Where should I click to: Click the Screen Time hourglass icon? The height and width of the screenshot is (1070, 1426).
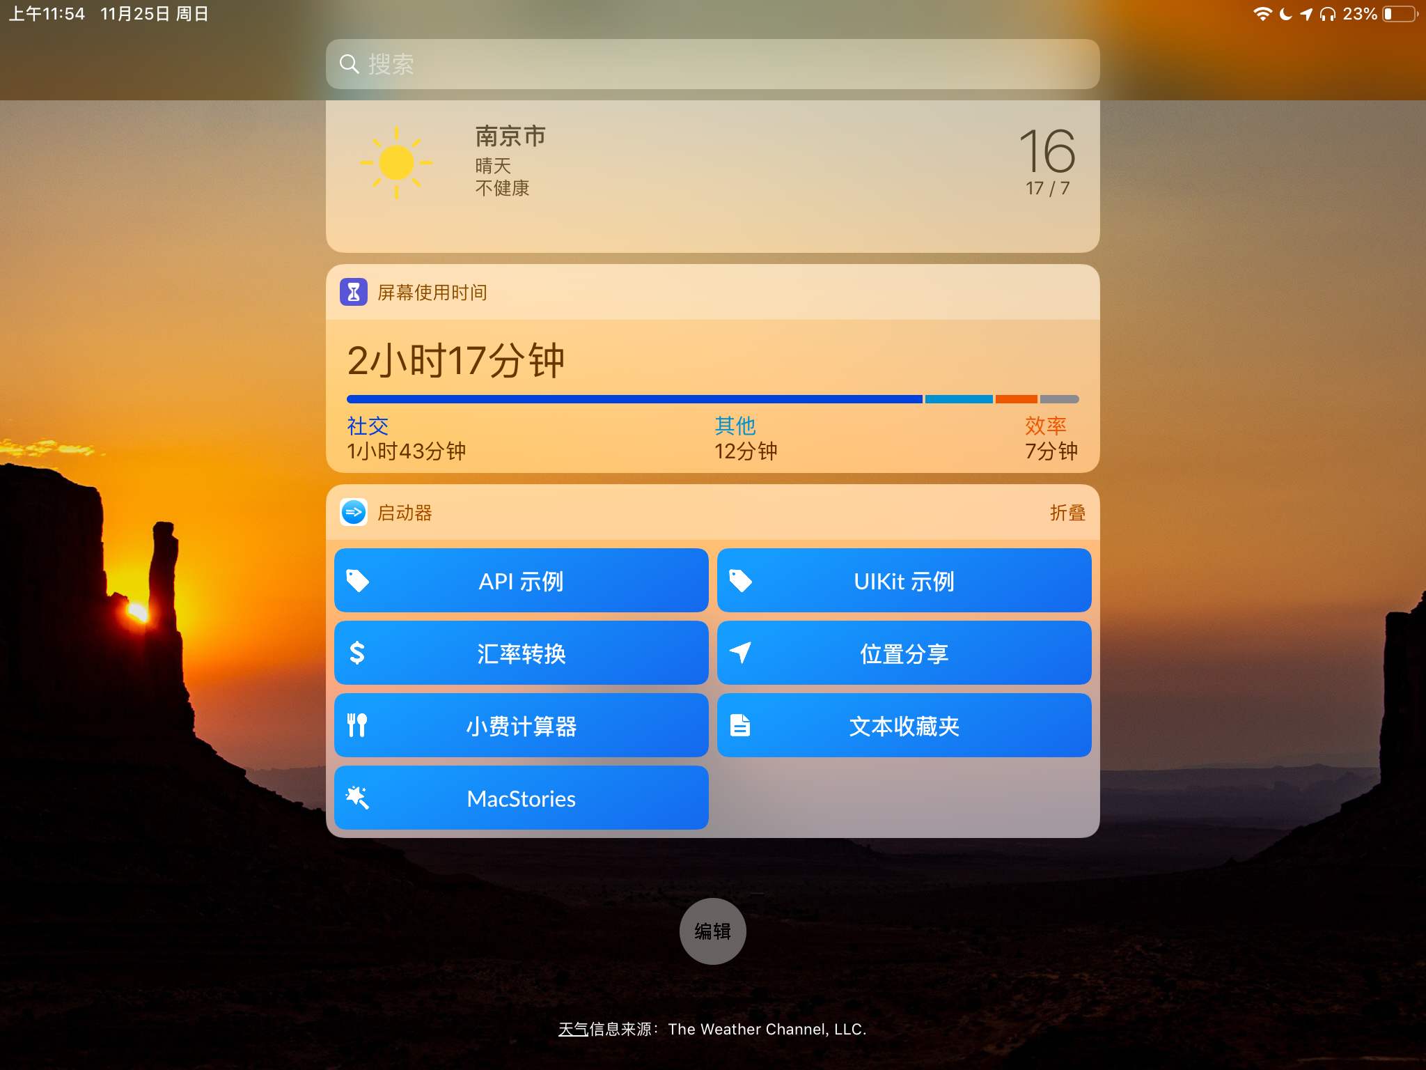point(354,292)
